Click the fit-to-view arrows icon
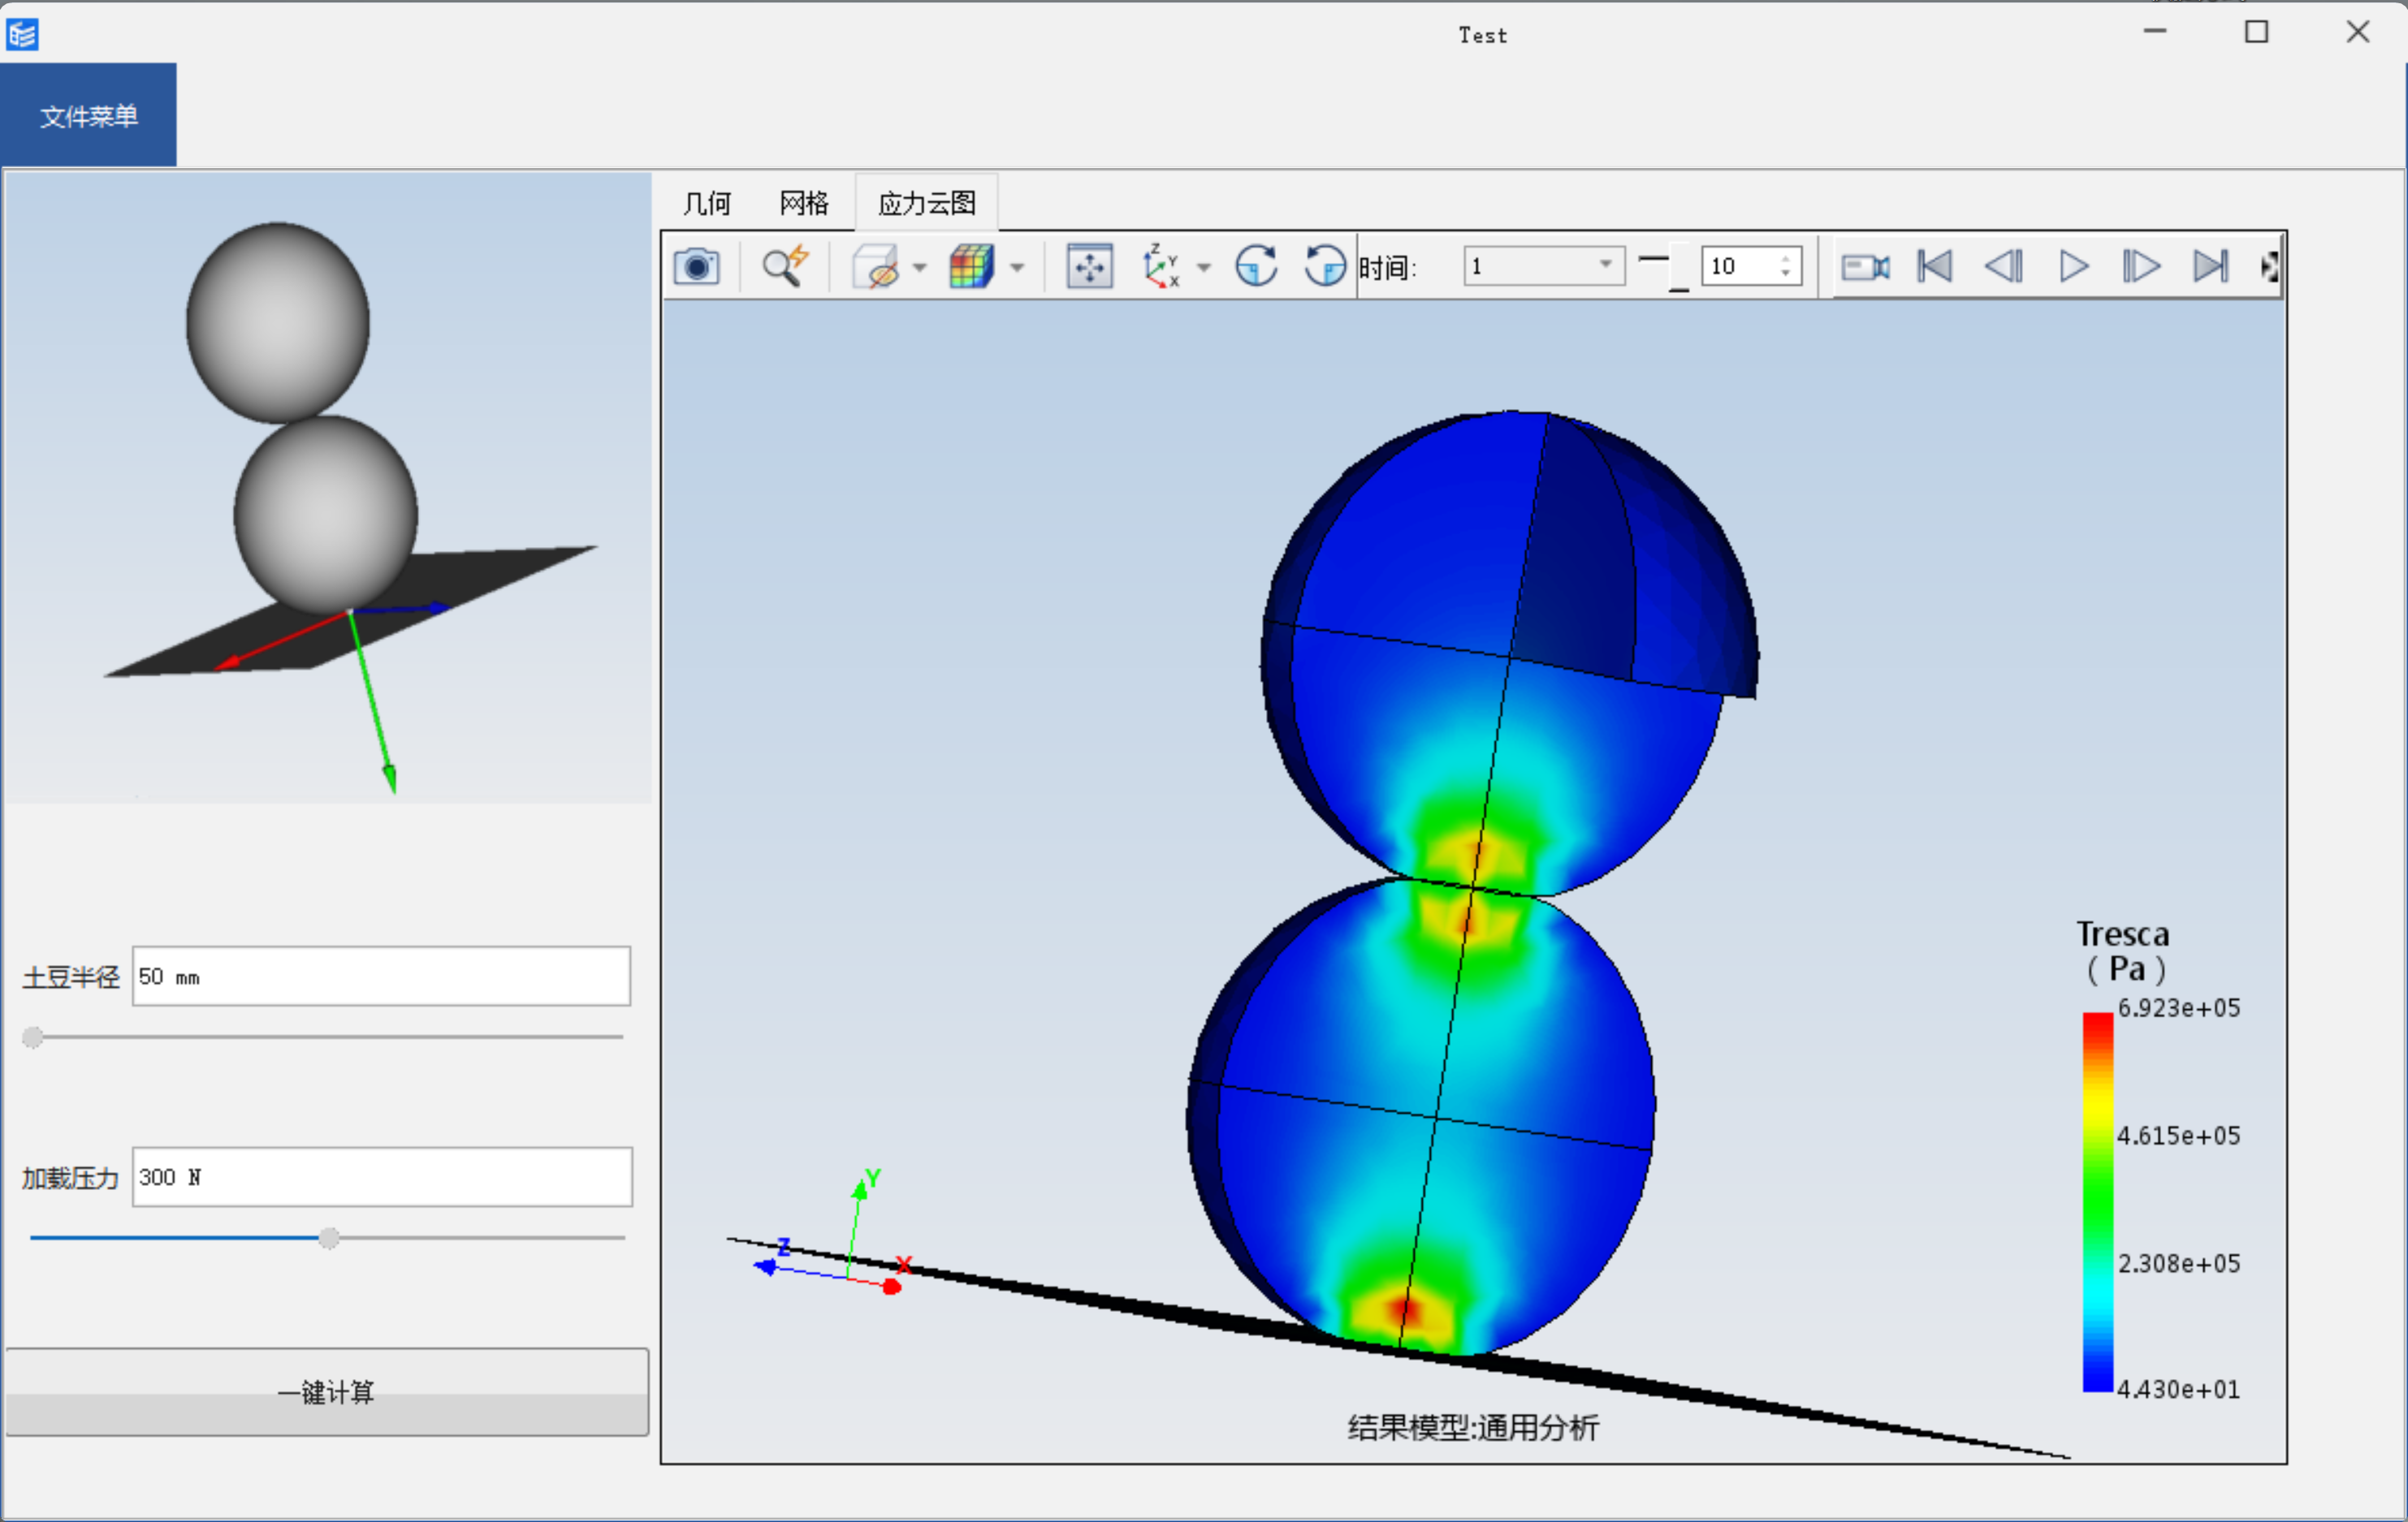This screenshot has height=1522, width=2408. (x=1089, y=267)
